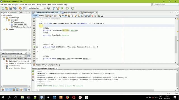The height and width of the screenshot is (100, 179).
Task: Switch to the History view button
Action: coord(42,16)
